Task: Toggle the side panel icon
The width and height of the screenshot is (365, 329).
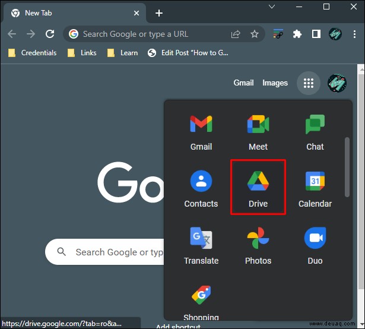Action: point(316,34)
